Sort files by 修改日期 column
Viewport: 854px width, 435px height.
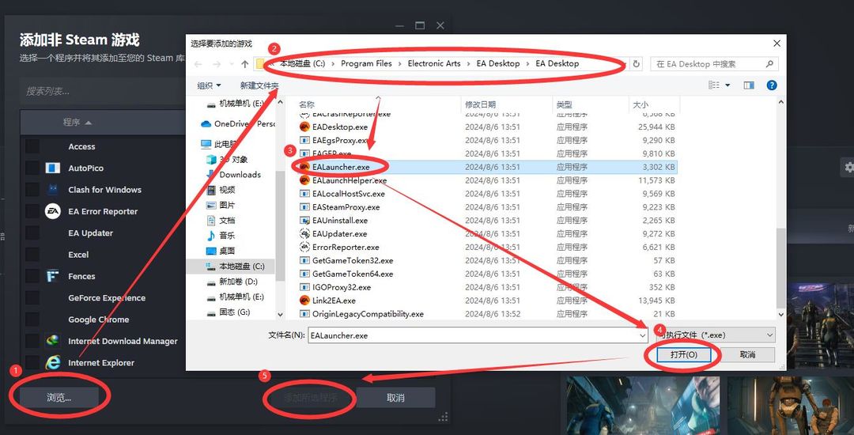(x=480, y=104)
